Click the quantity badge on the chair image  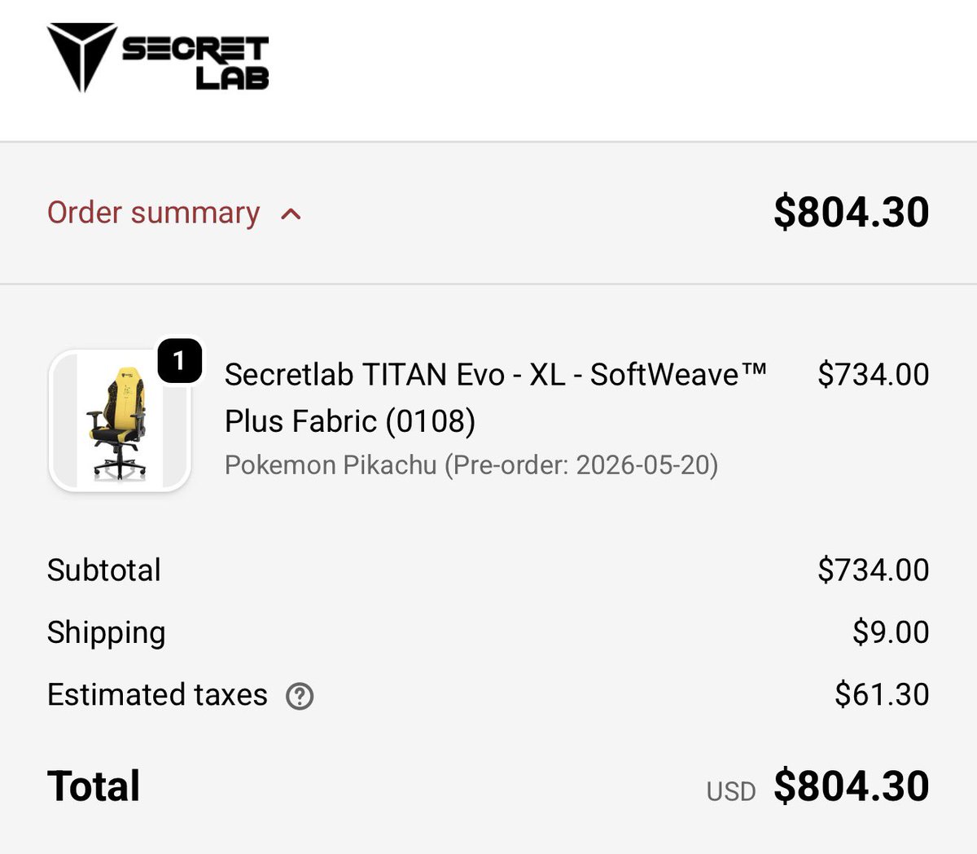point(179,360)
